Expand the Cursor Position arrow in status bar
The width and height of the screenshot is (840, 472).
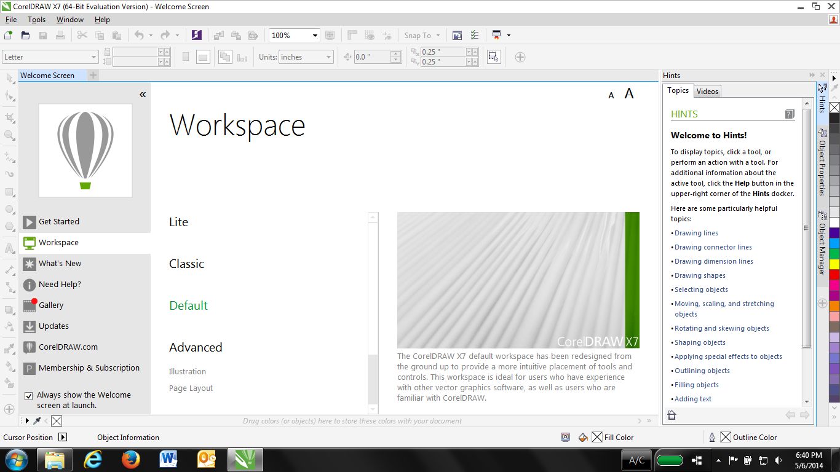click(63, 438)
